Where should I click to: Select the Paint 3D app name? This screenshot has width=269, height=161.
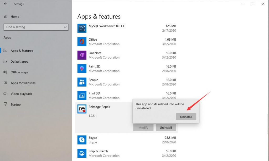point(94,66)
